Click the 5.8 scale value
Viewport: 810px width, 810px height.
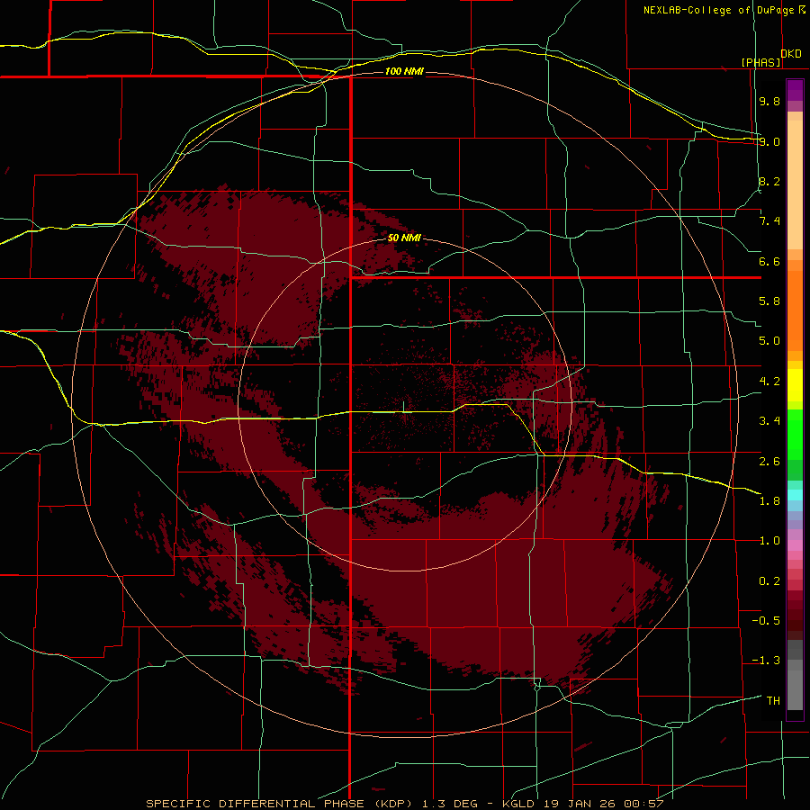pos(769,301)
